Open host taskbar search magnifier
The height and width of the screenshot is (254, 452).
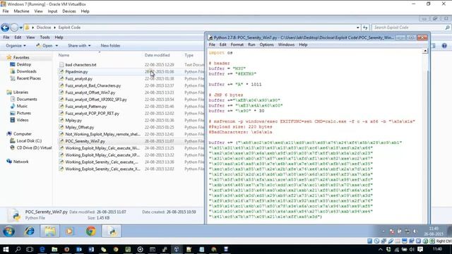pyautogui.click(x=18, y=249)
